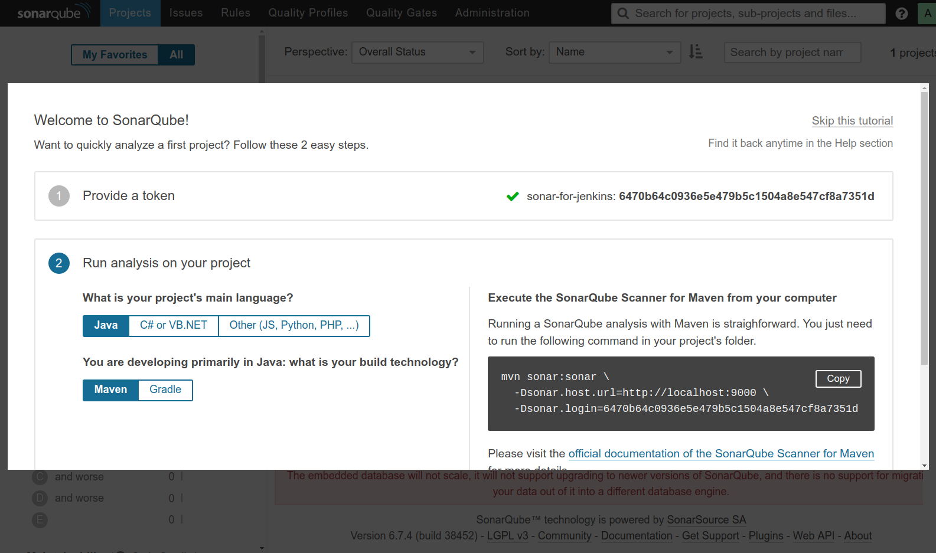Open official SonarQube Scanner for Maven documentation
Viewport: 936px width, 553px height.
coord(721,454)
